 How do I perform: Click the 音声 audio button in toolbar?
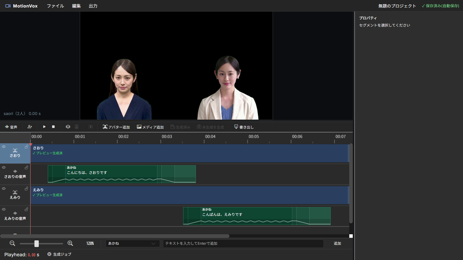pyautogui.click(x=11, y=127)
